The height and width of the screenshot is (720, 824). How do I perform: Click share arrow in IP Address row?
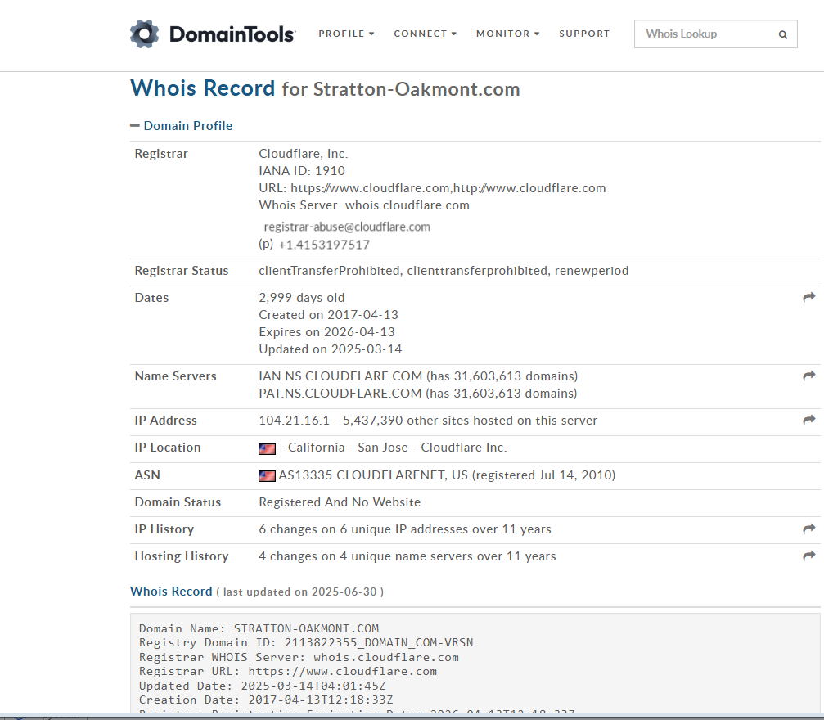(x=808, y=420)
